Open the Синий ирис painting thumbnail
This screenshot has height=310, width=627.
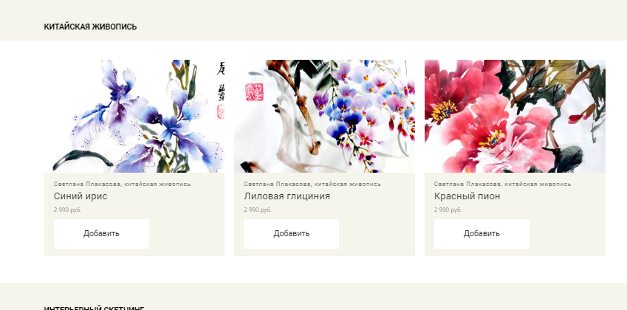point(134,117)
